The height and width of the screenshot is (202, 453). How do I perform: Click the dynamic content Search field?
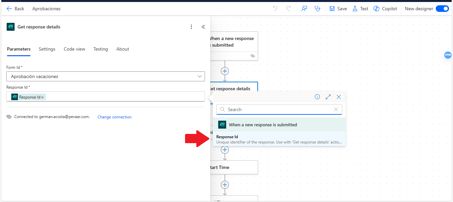279,109
